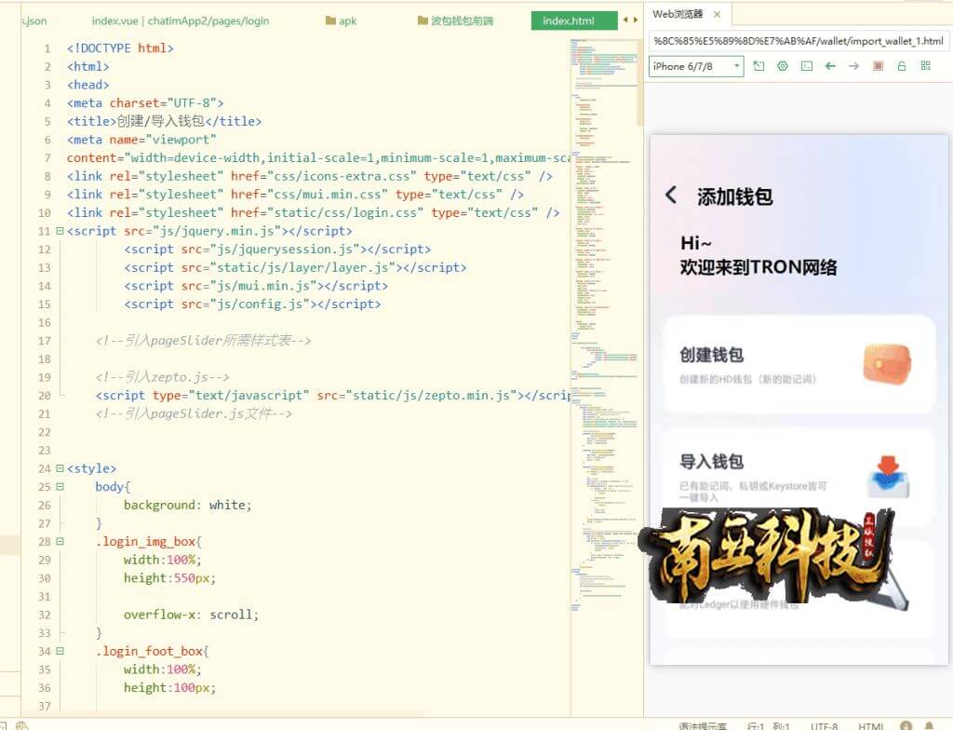Change HTML language mode in status bar

tap(870, 725)
